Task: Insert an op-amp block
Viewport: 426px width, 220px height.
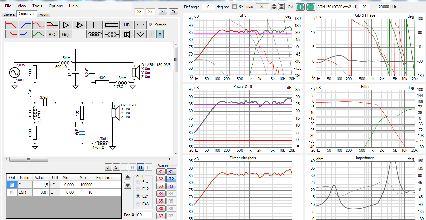Action: coord(79,25)
